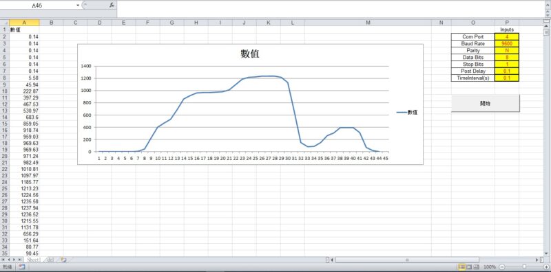Click the Baud Rate label cell
The image size is (551, 272).
473,43
